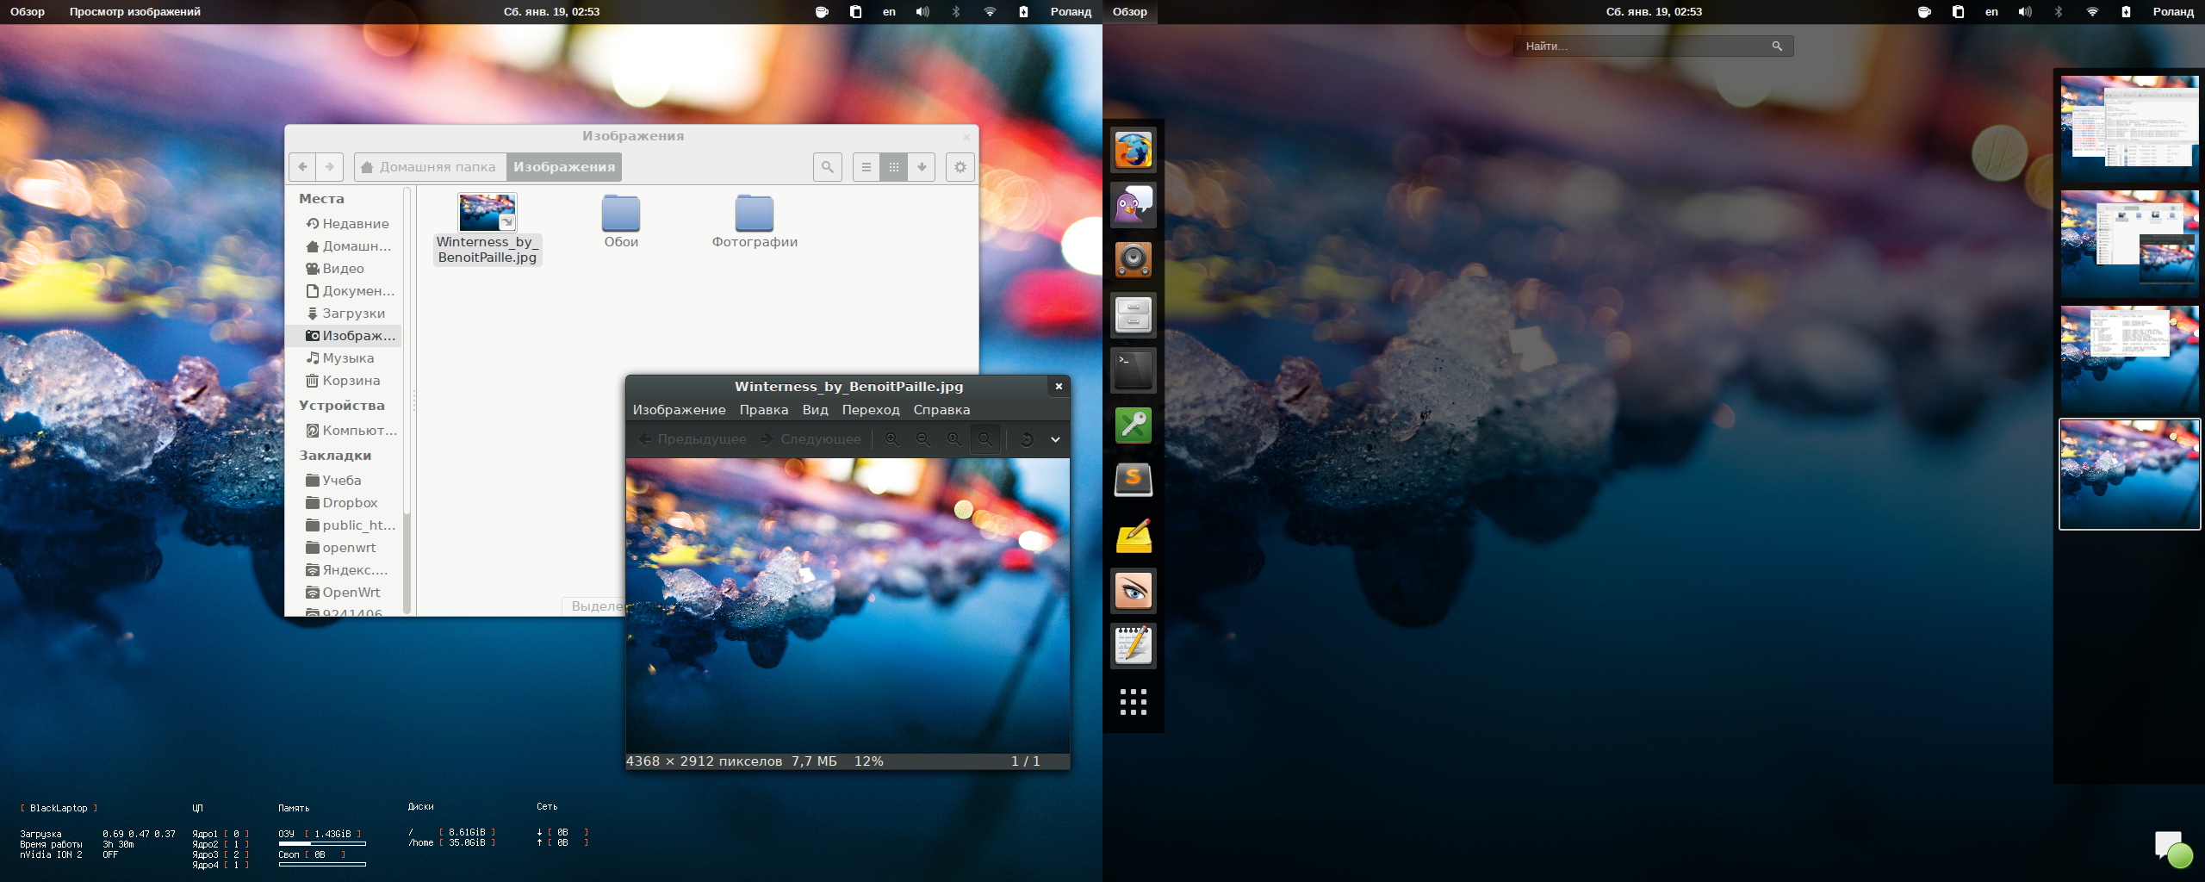Set image viewer zoom to normal size 1:1
Image resolution: width=2205 pixels, height=882 pixels.
954,439
